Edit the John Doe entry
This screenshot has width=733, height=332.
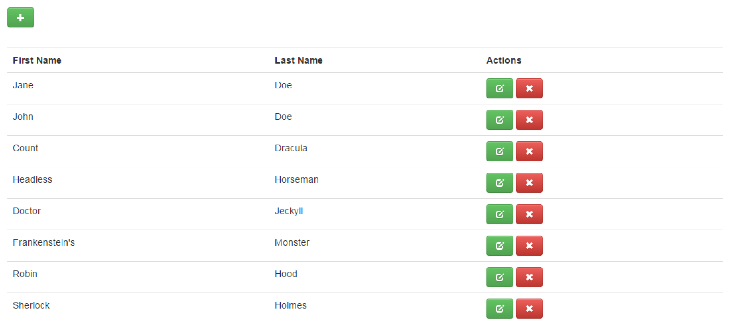[x=499, y=120]
